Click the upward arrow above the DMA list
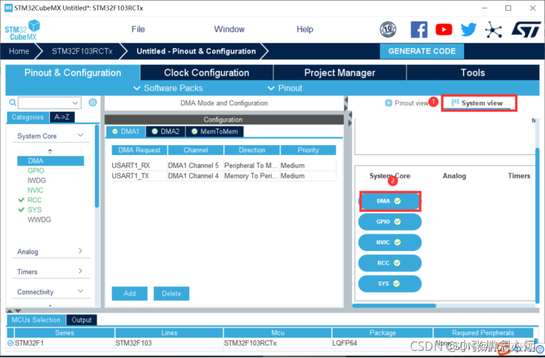 click(50, 151)
